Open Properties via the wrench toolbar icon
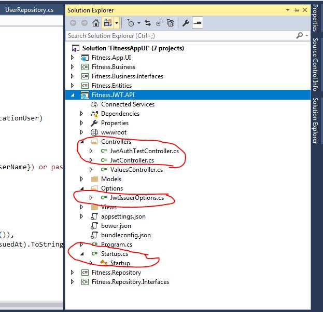 pyautogui.click(x=186, y=23)
